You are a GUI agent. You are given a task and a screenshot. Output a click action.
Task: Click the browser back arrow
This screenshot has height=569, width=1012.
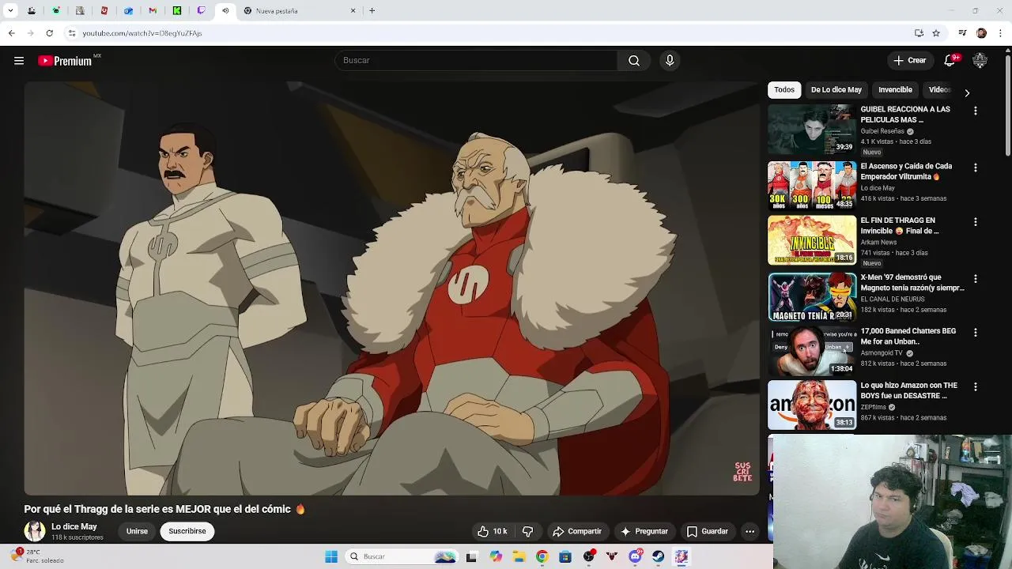point(11,33)
